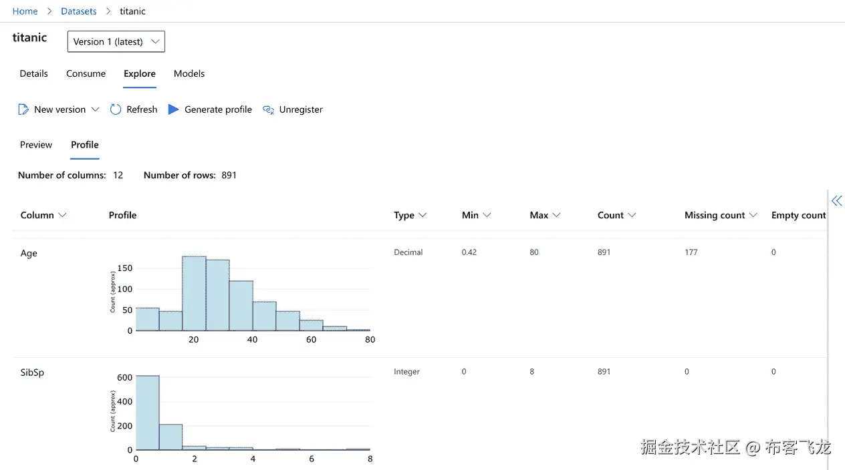Open the Column header sort chevron
The image size is (845, 470).
[x=63, y=215]
